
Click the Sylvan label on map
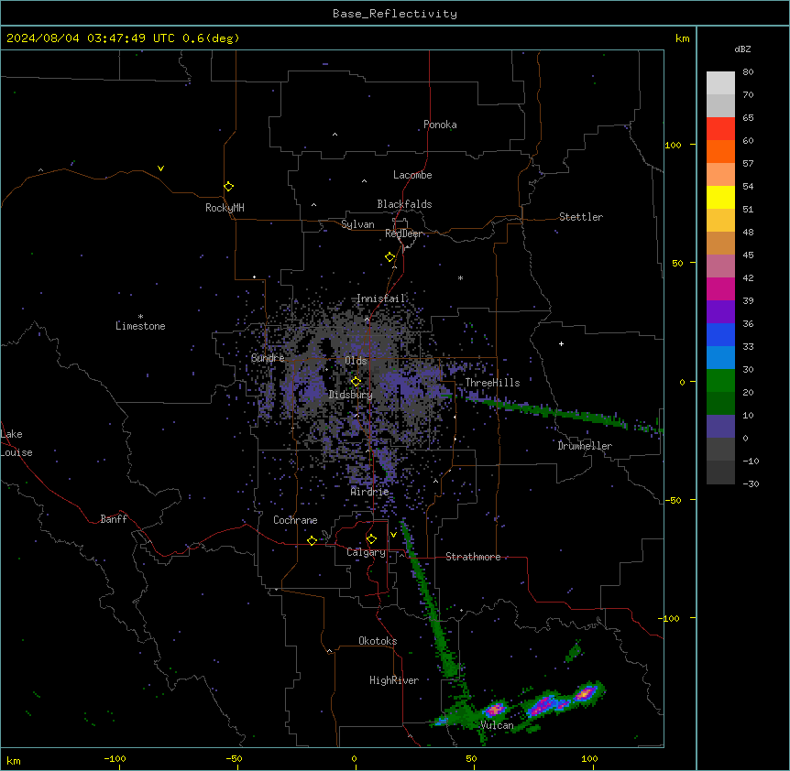point(357,224)
